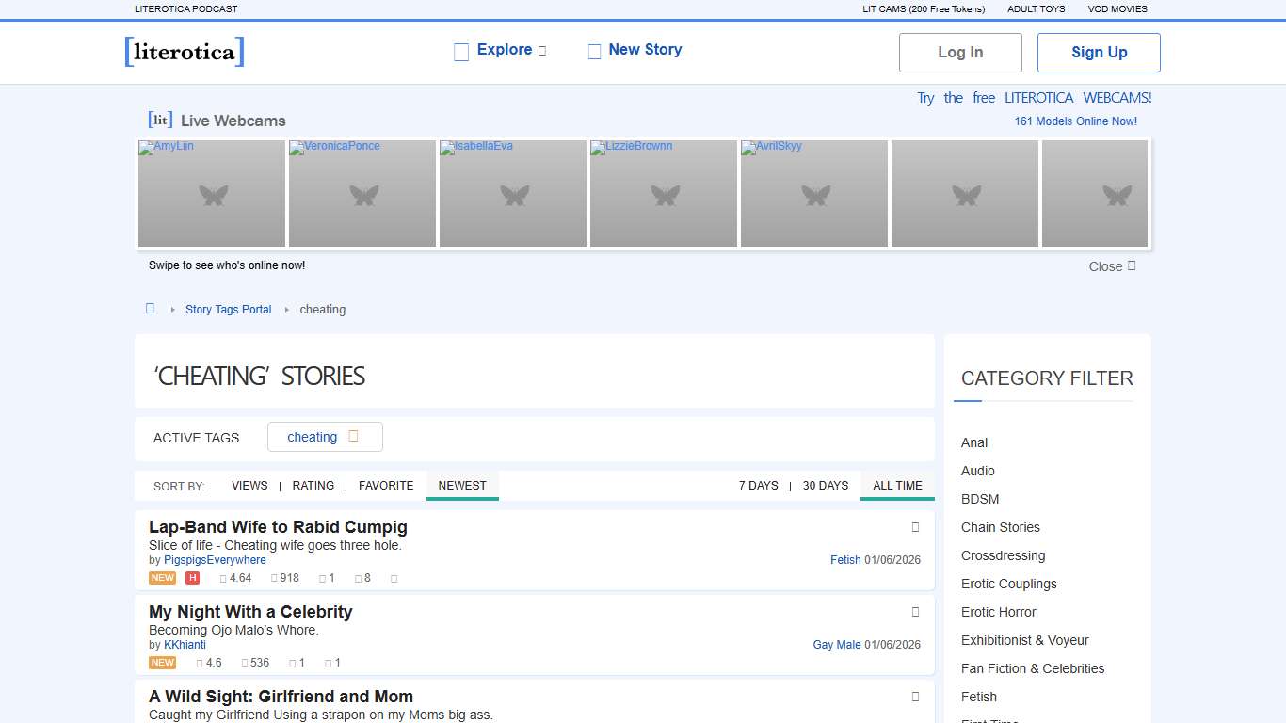
Task: Click the icon left of the Explore menu
Action: (x=461, y=52)
